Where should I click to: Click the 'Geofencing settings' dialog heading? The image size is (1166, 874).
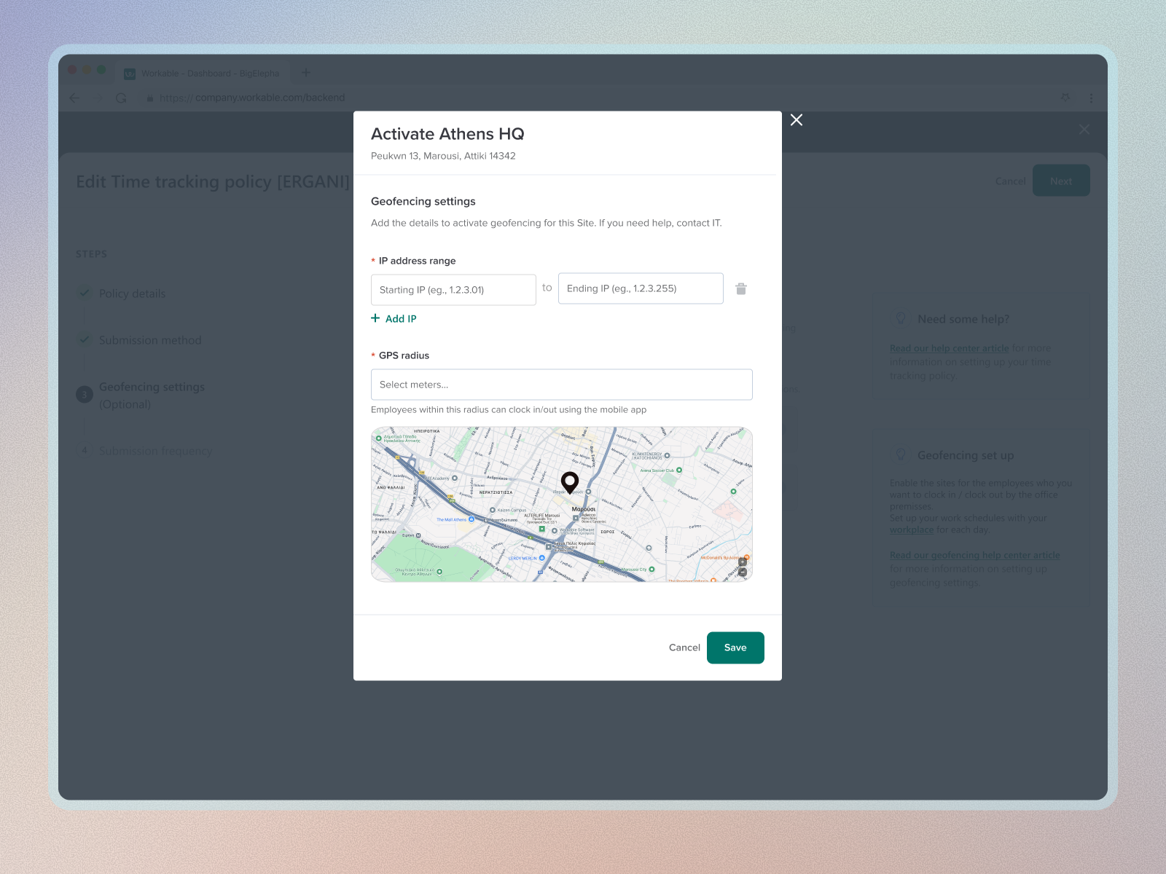(423, 201)
